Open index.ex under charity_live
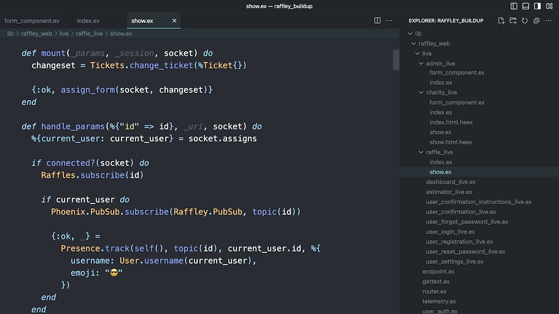Screen dimensions: 559x314 click(x=441, y=112)
